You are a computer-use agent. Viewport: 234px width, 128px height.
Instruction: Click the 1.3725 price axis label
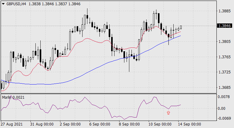point(224,72)
